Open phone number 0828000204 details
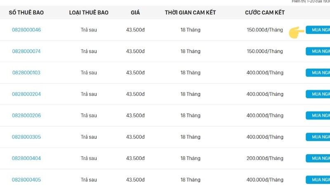This screenshot has width=330, height=186. point(26,94)
